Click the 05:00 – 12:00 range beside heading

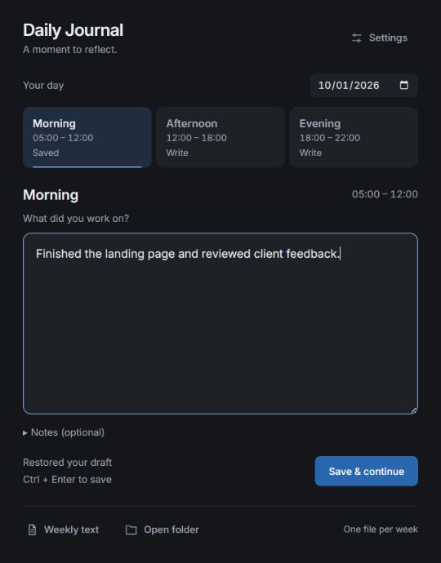pos(385,194)
